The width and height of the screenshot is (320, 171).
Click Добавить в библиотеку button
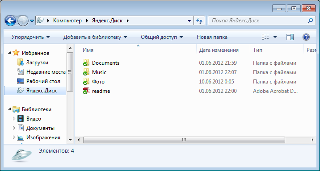click(95, 37)
